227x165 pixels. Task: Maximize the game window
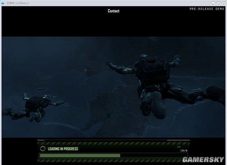click(218, 3)
